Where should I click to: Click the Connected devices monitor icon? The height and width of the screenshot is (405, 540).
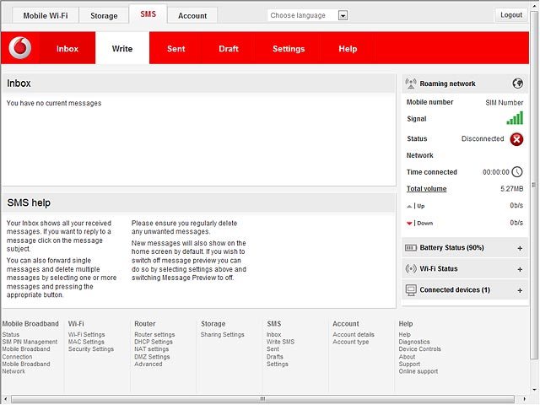(x=411, y=290)
